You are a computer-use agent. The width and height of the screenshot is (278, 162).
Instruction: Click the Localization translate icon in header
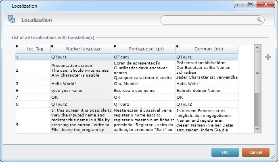11,19
